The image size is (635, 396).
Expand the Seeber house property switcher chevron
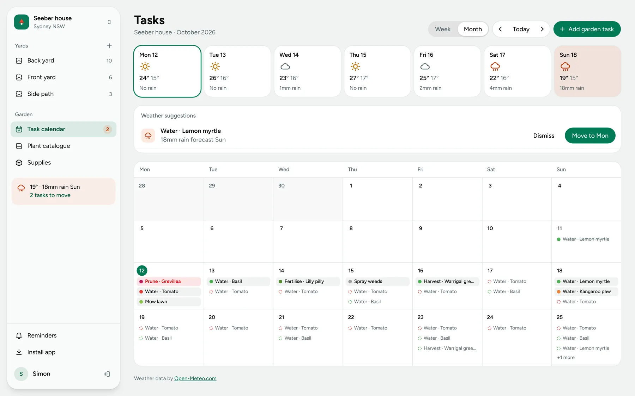click(x=109, y=22)
